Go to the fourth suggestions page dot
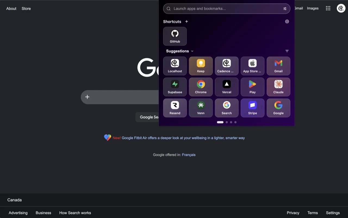The width and height of the screenshot is (348, 218). (x=235, y=122)
